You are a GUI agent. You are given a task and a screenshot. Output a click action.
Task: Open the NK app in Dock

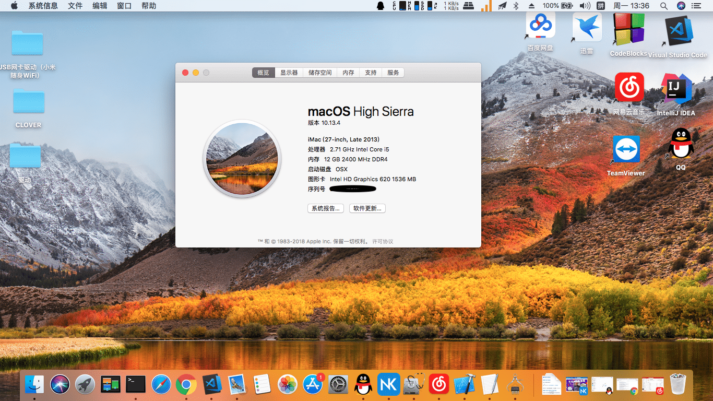(389, 384)
